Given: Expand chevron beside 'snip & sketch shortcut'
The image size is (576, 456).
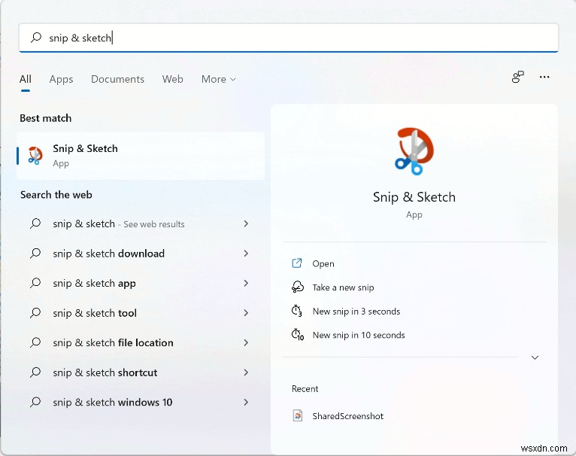Looking at the screenshot, I should click(246, 372).
